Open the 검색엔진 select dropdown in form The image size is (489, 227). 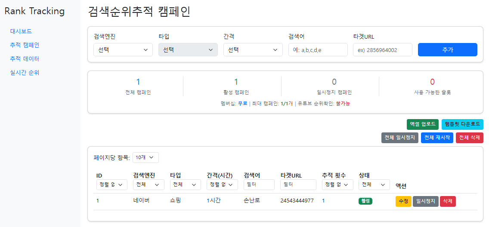tap(123, 50)
